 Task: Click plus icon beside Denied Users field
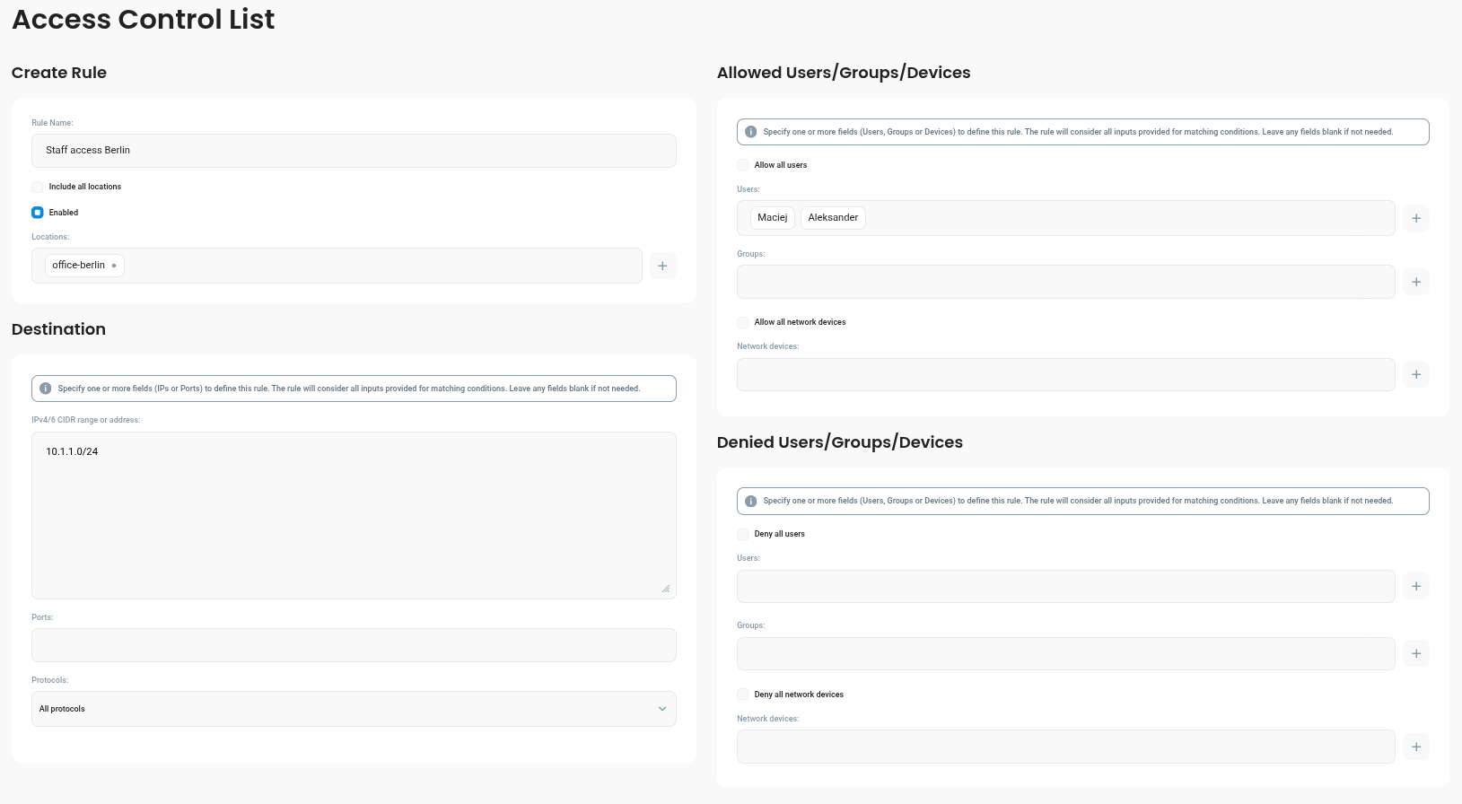[x=1415, y=586]
